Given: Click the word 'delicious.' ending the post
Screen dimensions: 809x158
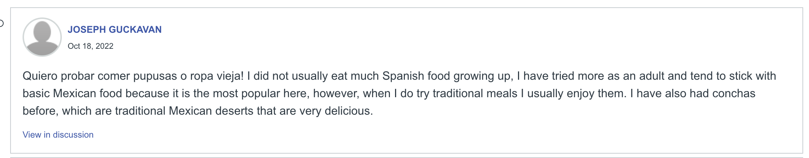Looking at the screenshot, I should tap(349, 111).
